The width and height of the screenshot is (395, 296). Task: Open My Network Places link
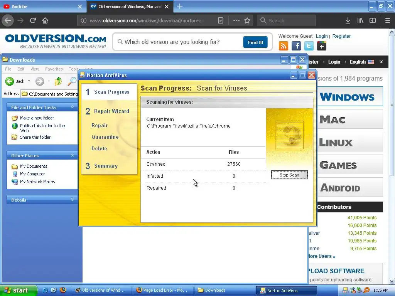pos(37,182)
